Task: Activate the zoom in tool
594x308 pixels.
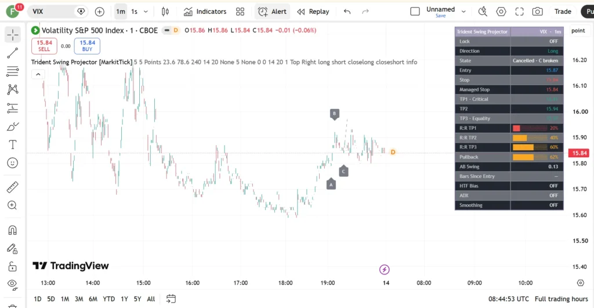Action: click(13, 205)
